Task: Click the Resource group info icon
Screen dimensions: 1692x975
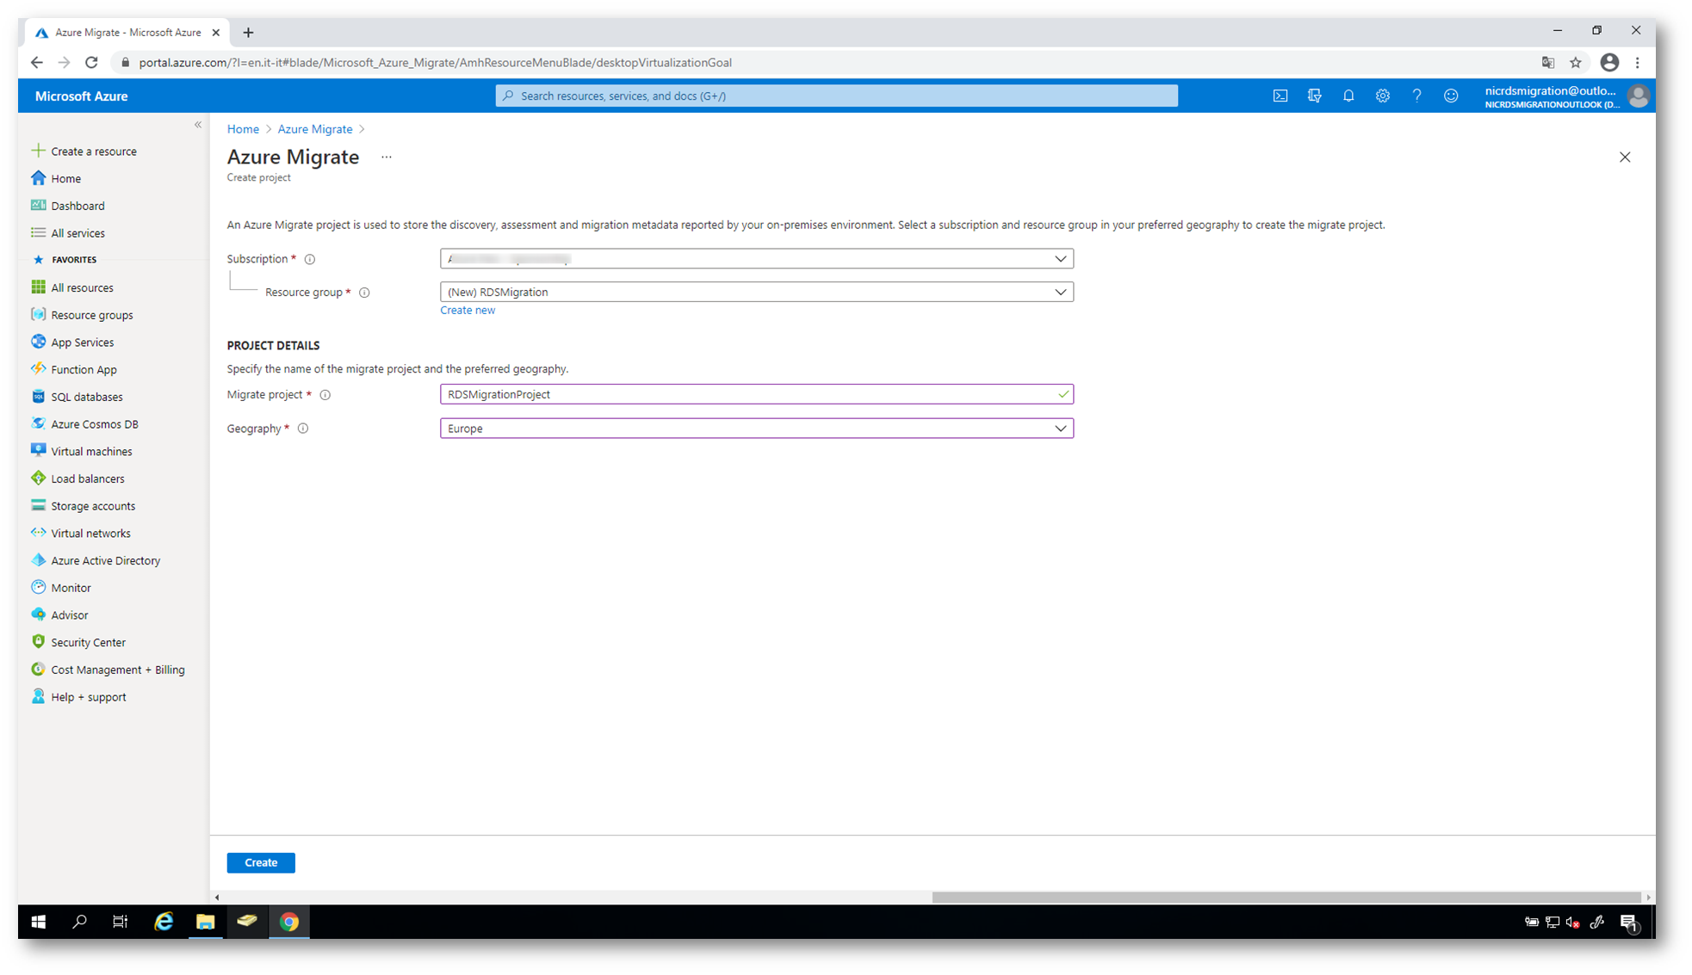Action: (364, 293)
